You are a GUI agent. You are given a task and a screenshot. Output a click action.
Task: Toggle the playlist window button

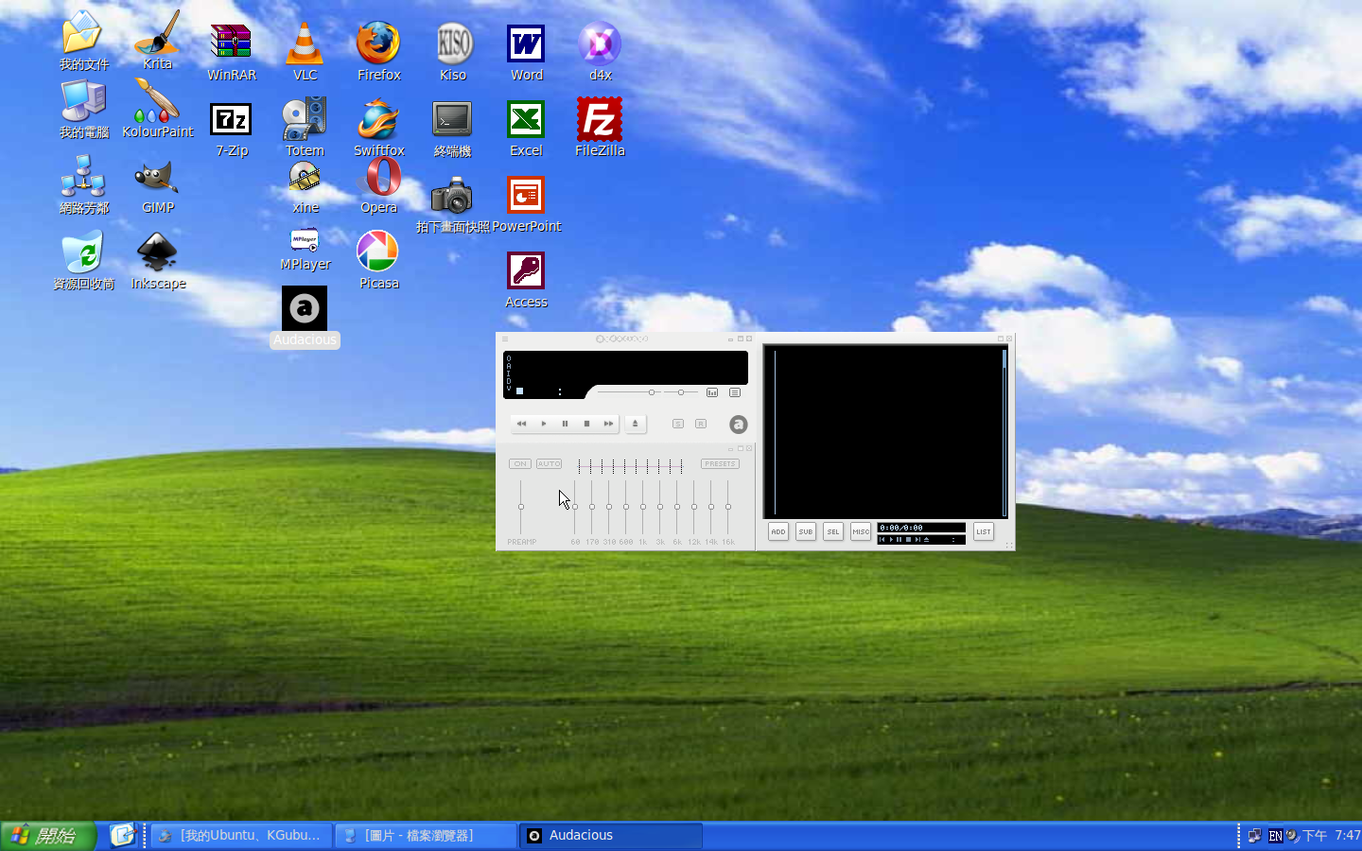[735, 392]
